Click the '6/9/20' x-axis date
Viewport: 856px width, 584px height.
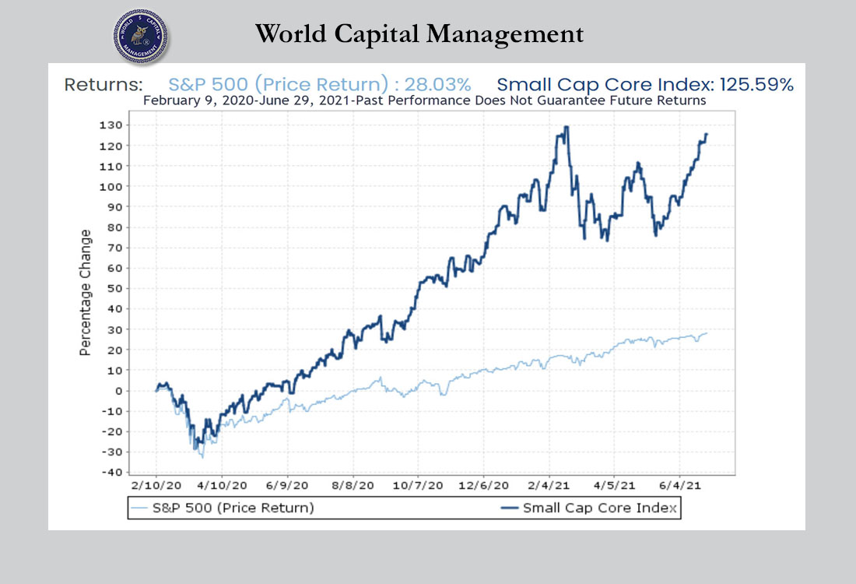(x=287, y=485)
